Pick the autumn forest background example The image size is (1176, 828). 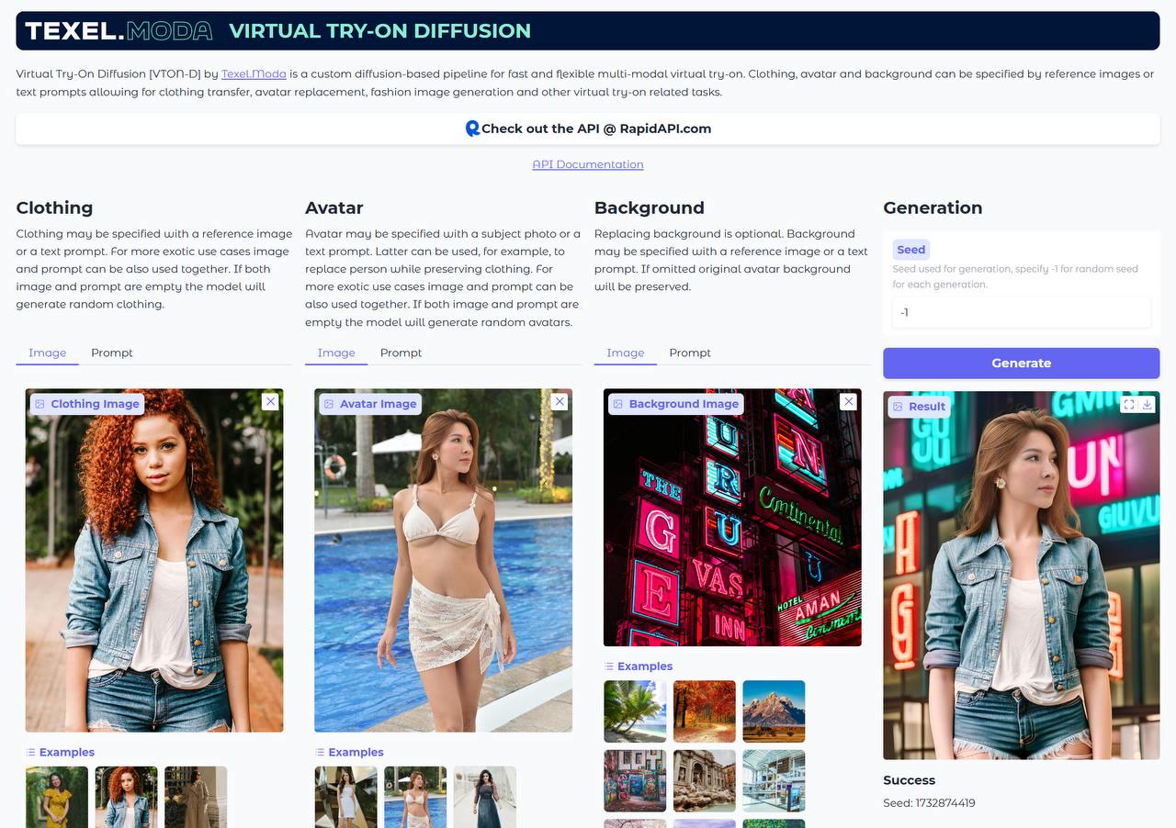(705, 711)
